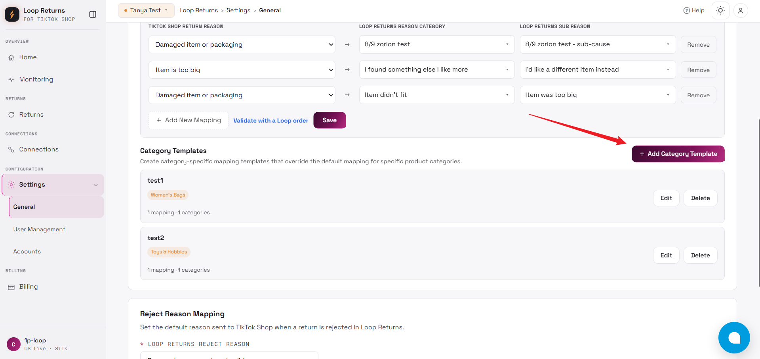Open Item didn't fit category dropdown
This screenshot has width=760, height=359.
436,95
